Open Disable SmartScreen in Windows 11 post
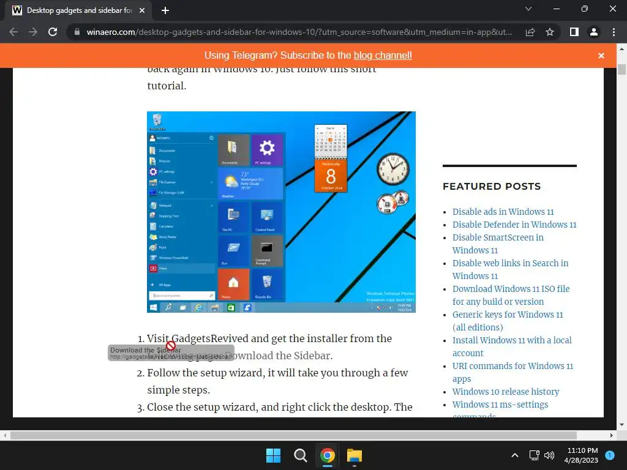Viewport: 627px width, 470px height. click(498, 244)
